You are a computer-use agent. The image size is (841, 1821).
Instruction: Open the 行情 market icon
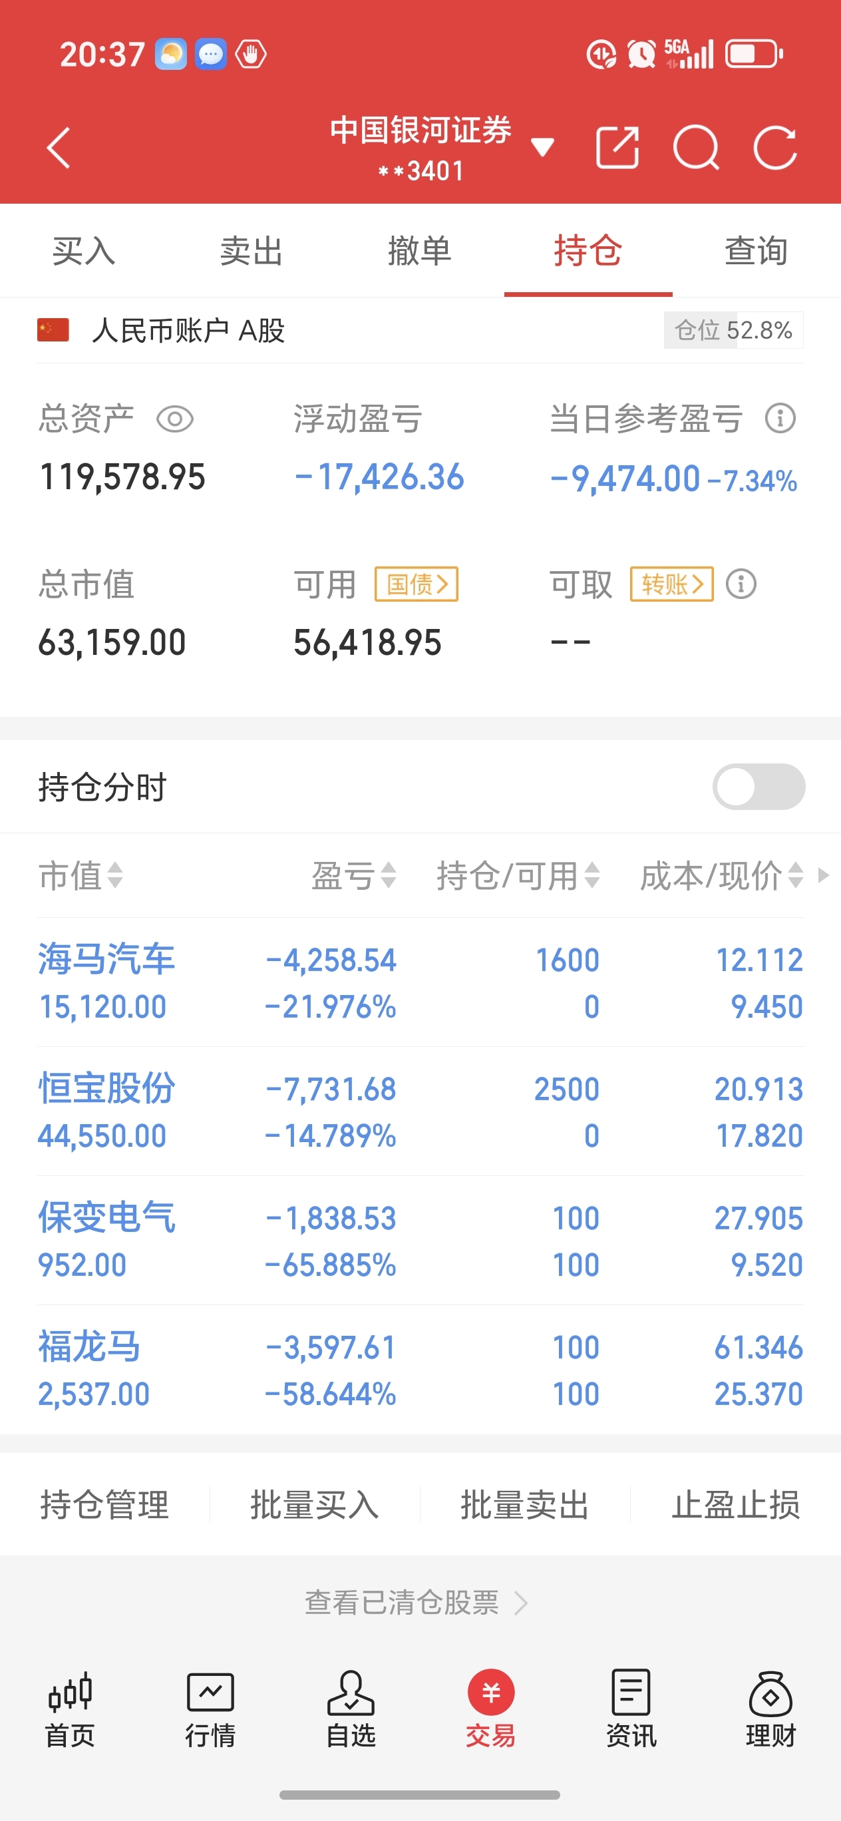[x=210, y=1708]
